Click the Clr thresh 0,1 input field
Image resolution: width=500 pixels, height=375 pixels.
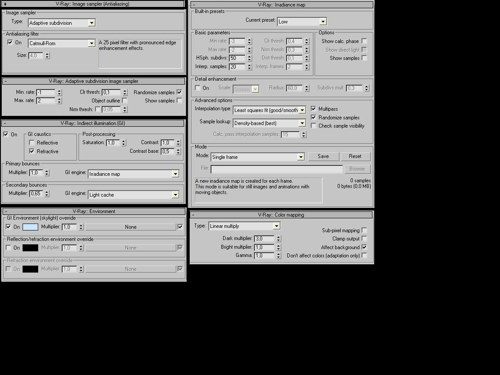(112, 92)
